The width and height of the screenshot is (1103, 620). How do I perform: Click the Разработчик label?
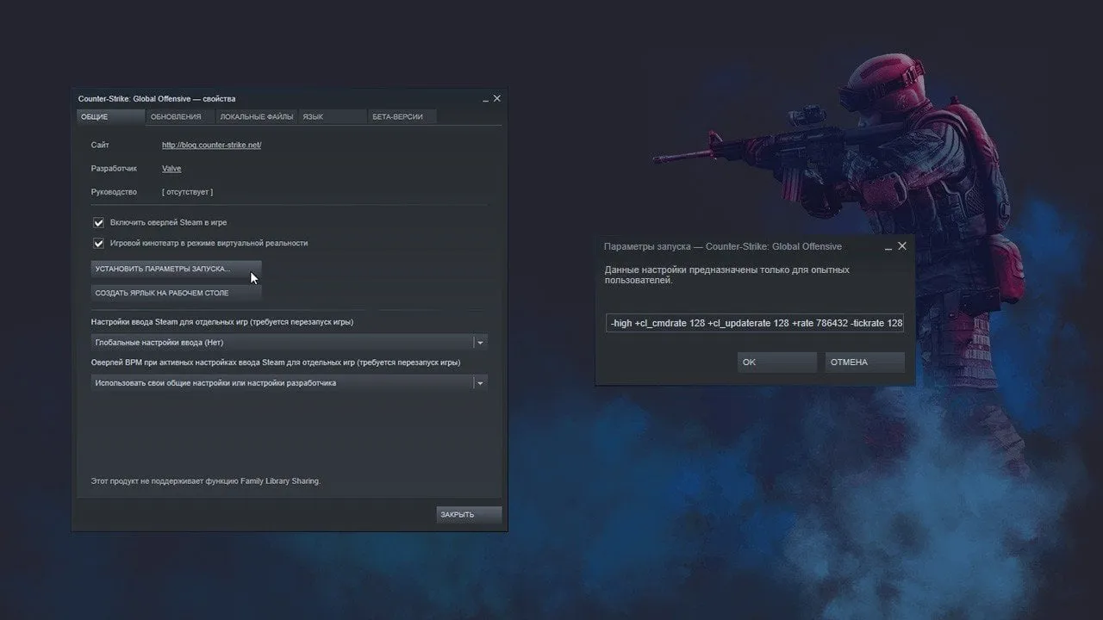point(114,169)
